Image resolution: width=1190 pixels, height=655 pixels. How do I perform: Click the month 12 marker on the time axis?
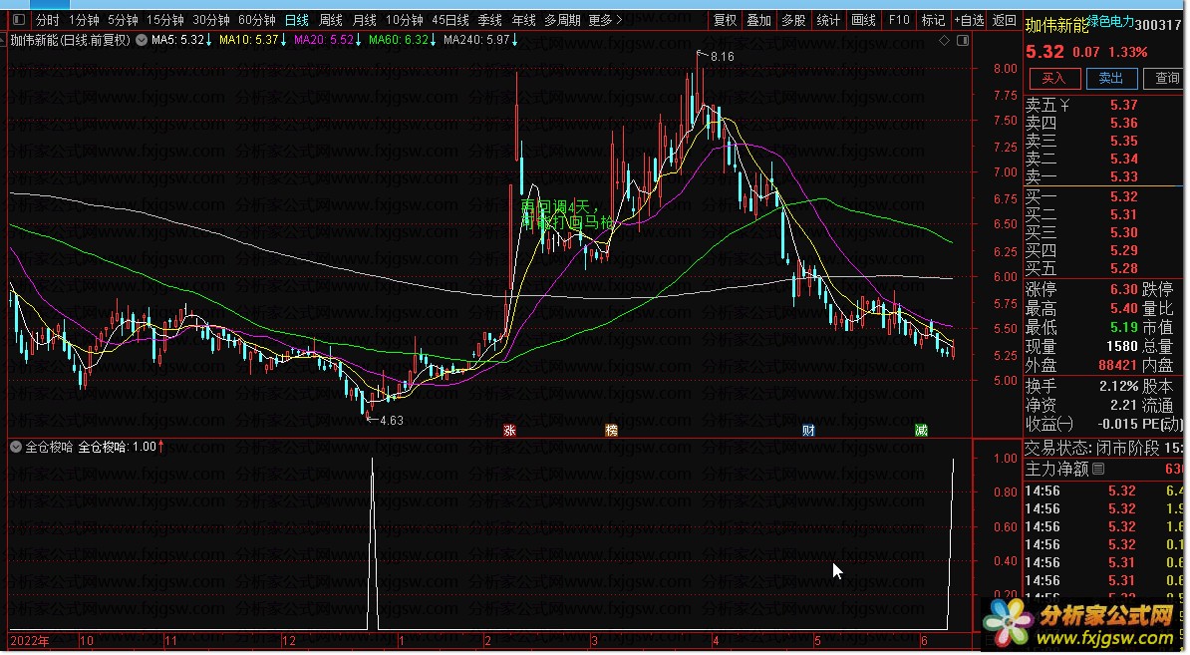click(288, 641)
